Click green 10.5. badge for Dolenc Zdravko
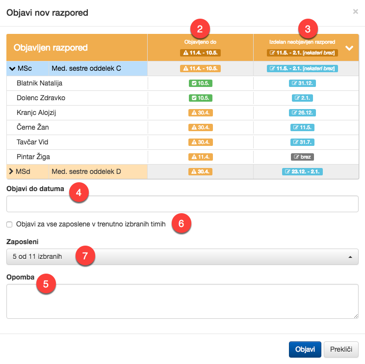365x364 pixels. click(x=200, y=98)
